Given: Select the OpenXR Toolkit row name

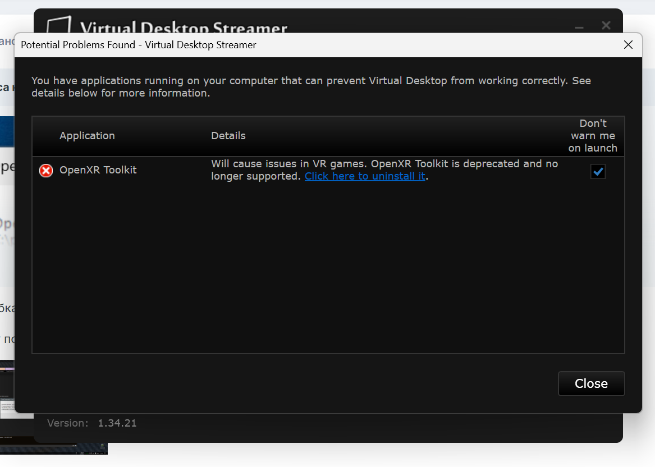Looking at the screenshot, I should (x=98, y=170).
